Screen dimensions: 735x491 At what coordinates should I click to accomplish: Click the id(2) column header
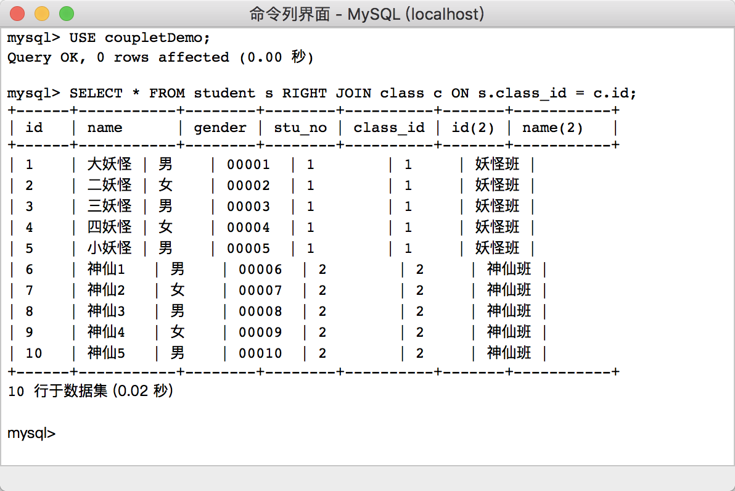[473, 128]
